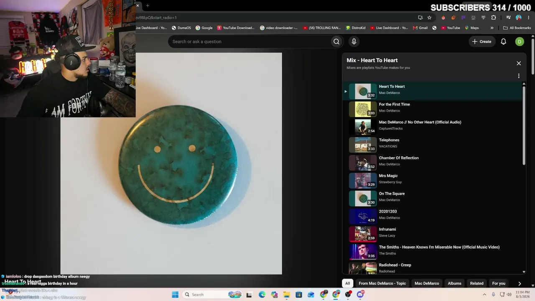This screenshot has height=301, width=535.
Task: Open the volume tray icon
Action: 509,295
